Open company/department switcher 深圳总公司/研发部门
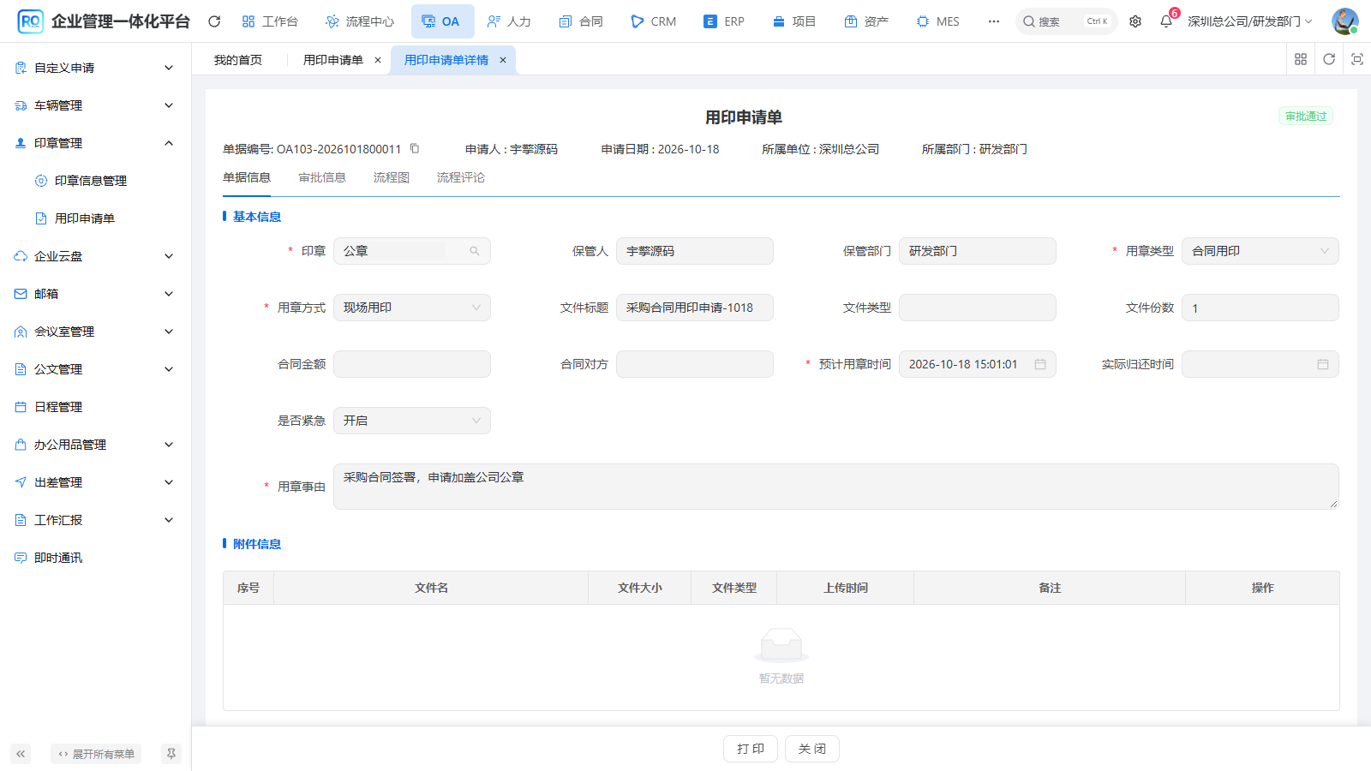 [x=1249, y=21]
